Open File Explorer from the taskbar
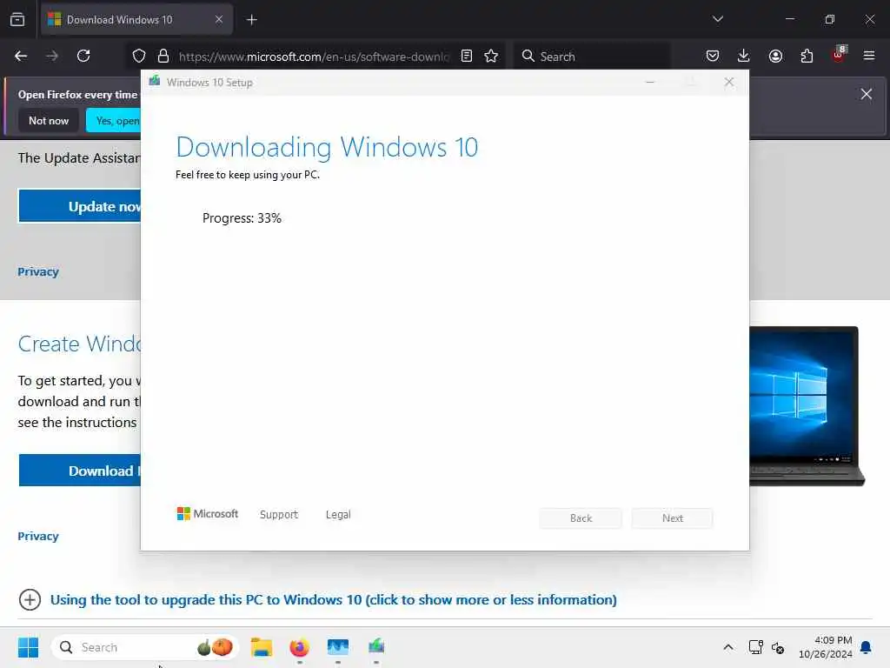 (262, 647)
